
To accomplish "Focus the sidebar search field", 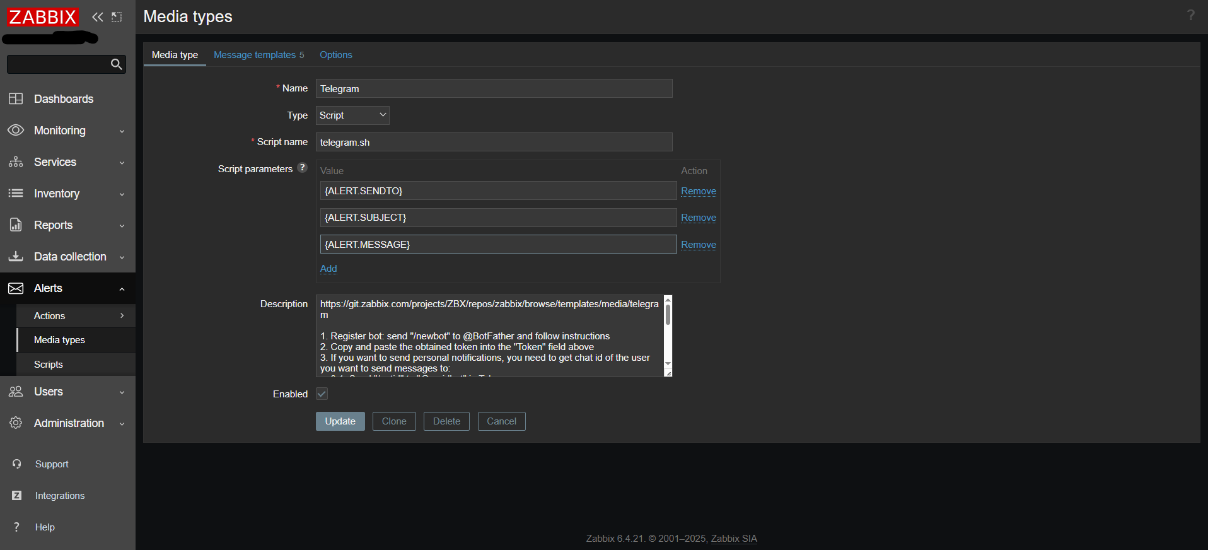I will point(58,64).
